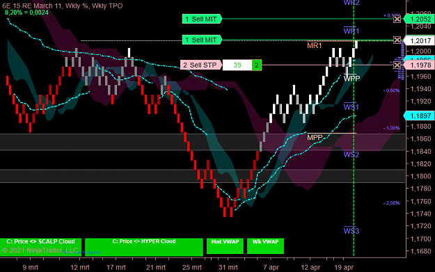Click the 17 mrt date label
435x272 pixels.
116,268
